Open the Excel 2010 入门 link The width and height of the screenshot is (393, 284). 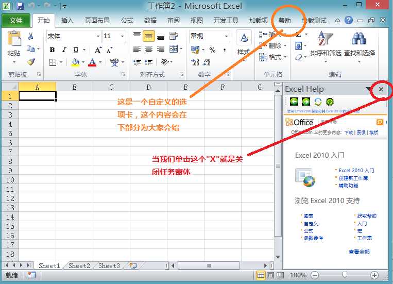[x=356, y=171]
